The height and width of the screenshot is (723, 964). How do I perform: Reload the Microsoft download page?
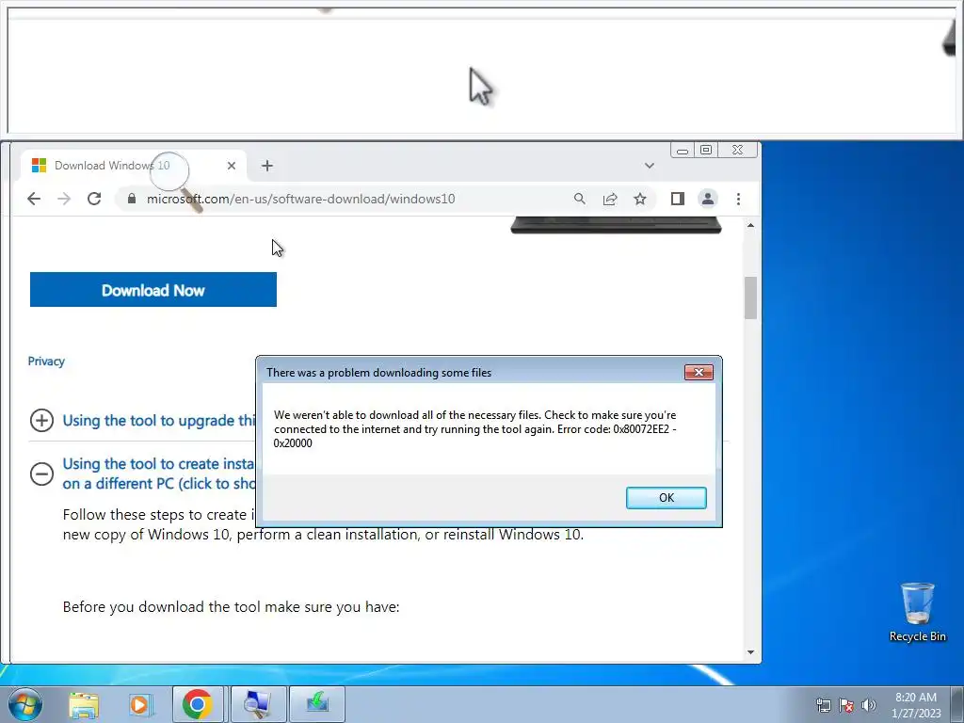94,199
